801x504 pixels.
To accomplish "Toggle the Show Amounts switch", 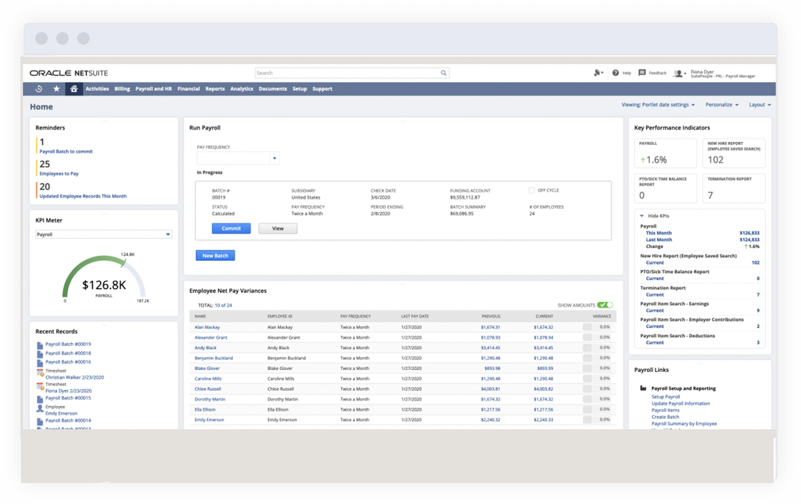I will (x=604, y=305).
